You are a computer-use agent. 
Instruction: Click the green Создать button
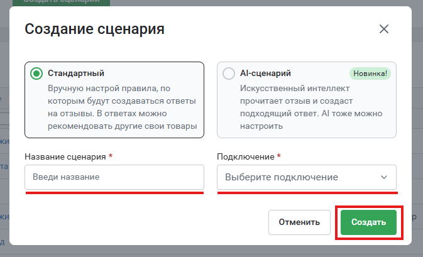(x=368, y=222)
